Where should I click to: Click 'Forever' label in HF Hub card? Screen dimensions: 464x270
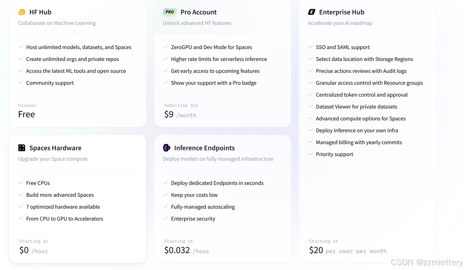pyautogui.click(x=27, y=105)
